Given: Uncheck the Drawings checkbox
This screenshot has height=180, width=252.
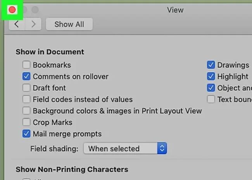Looking at the screenshot, I should (211, 65).
